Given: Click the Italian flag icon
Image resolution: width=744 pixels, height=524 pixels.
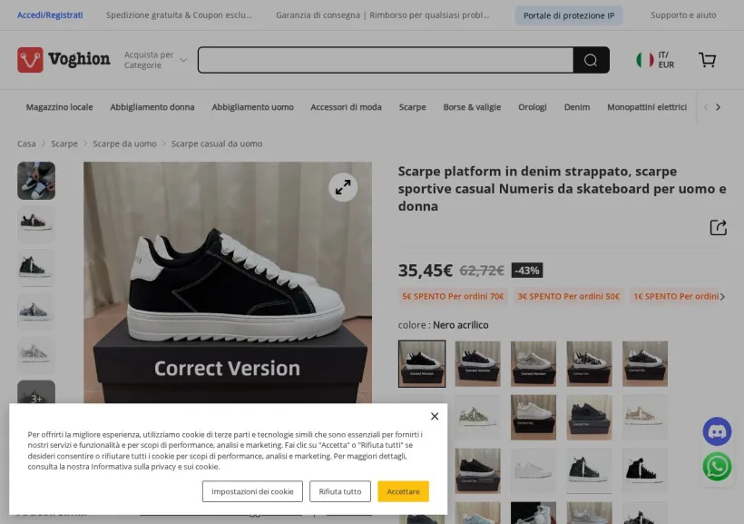Looking at the screenshot, I should 644,60.
